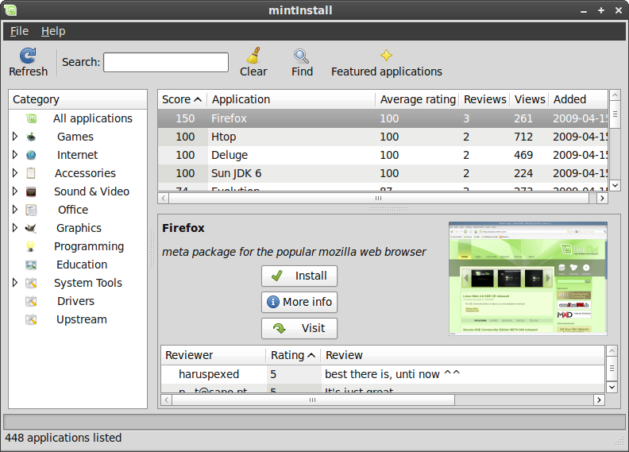This screenshot has height=452, width=629.
Task: Click reviews list up scroll arrow
Action: (x=612, y=351)
